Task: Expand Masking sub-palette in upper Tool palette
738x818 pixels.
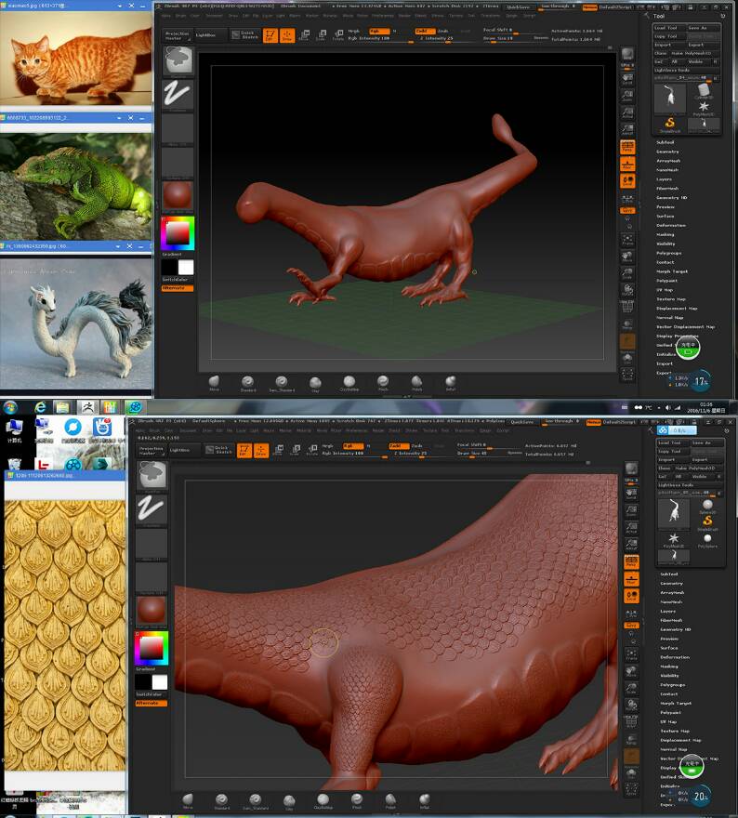Action: coord(666,235)
